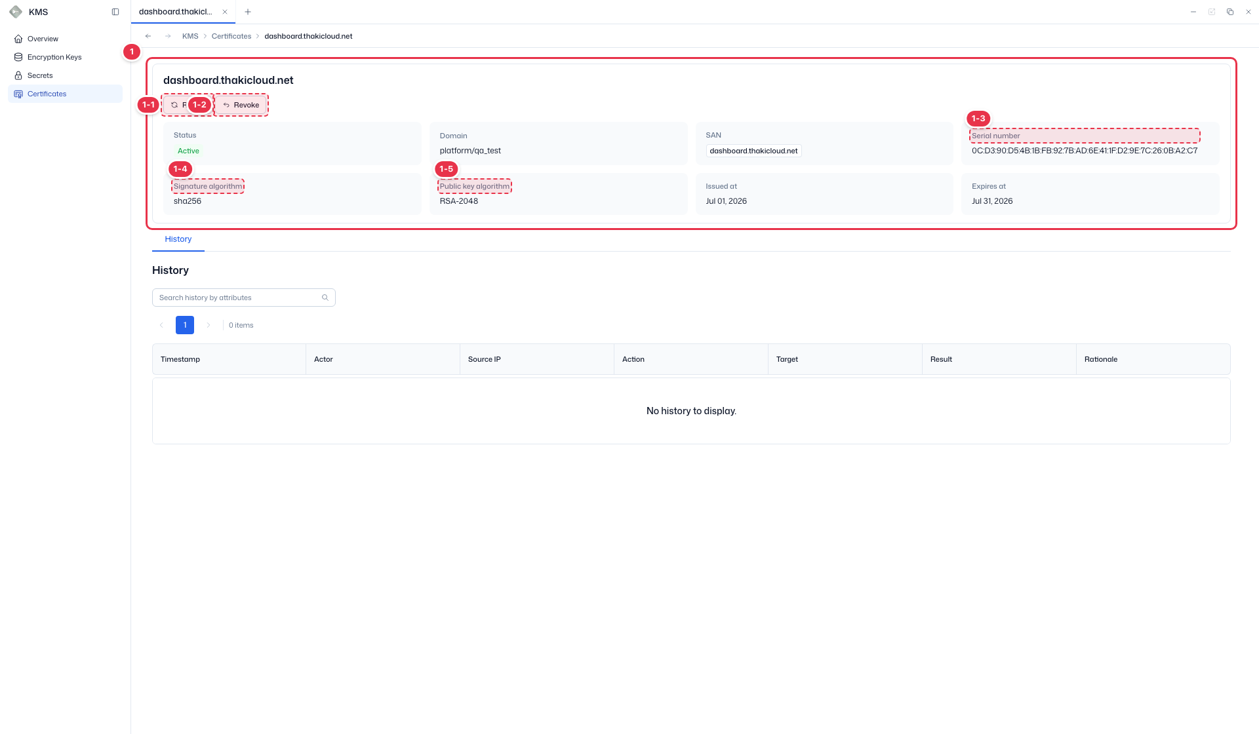Click the Source IP column header
Viewport: 1259px width, 734px height.
coord(537,359)
